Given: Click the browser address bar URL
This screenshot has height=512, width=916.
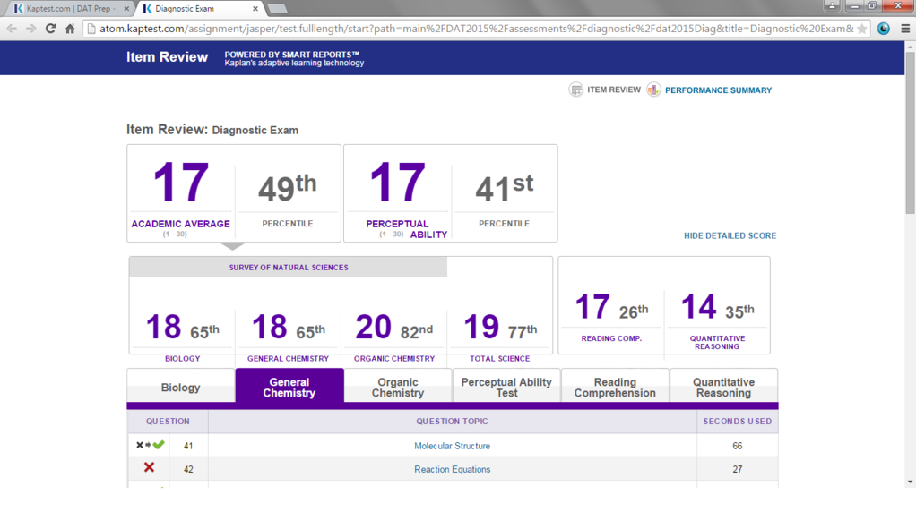Looking at the screenshot, I should pyautogui.click(x=466, y=29).
